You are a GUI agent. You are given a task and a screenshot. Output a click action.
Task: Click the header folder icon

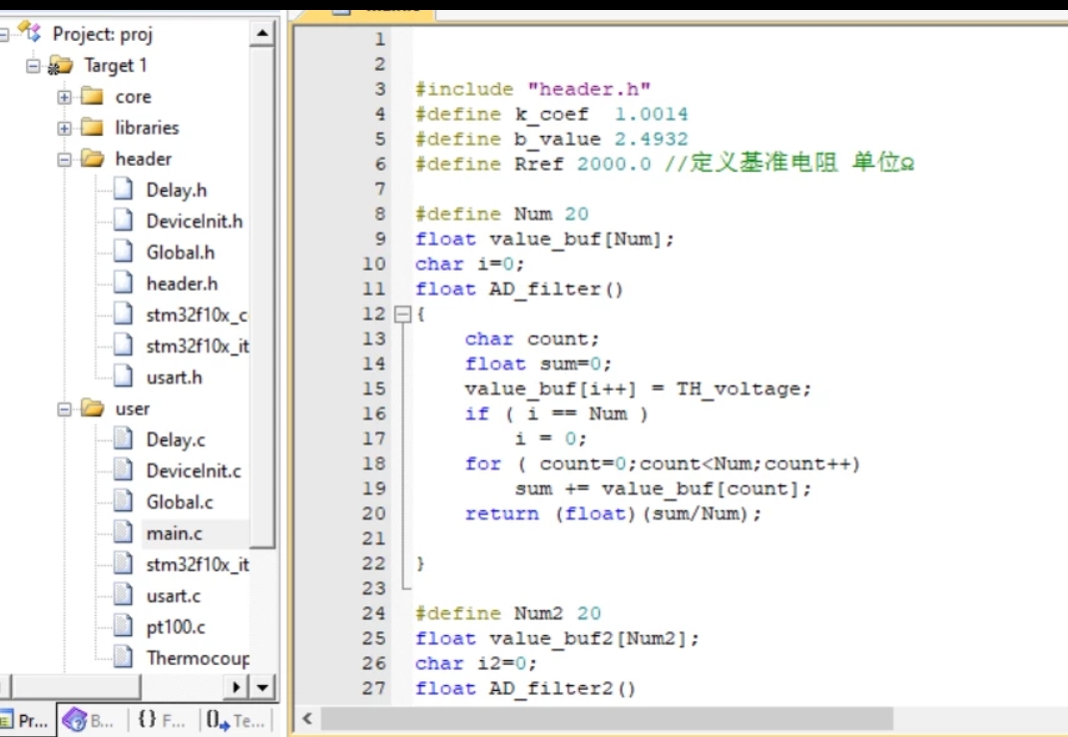point(92,158)
